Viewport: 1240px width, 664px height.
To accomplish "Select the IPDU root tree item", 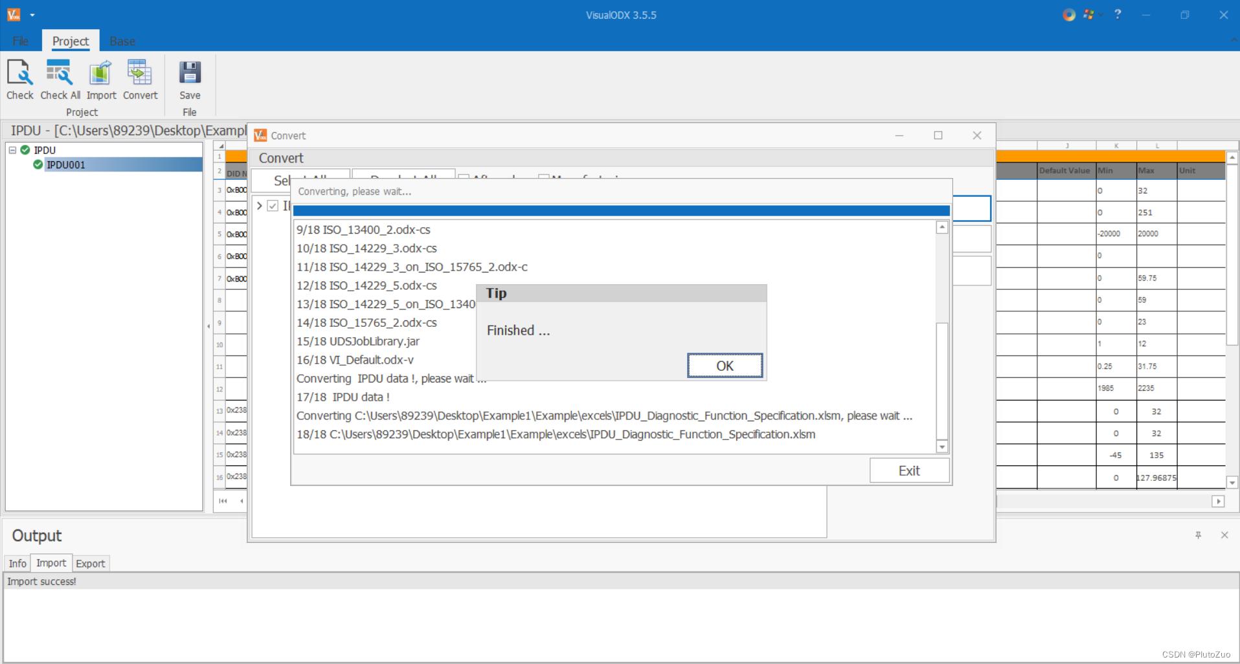I will 45,150.
